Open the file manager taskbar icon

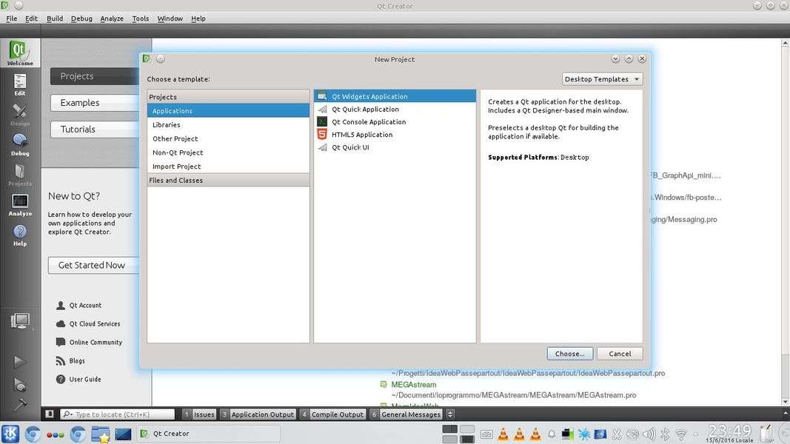point(100,434)
